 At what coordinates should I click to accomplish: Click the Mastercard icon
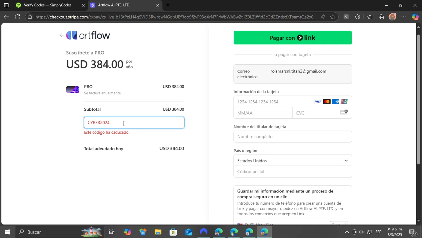(327, 102)
